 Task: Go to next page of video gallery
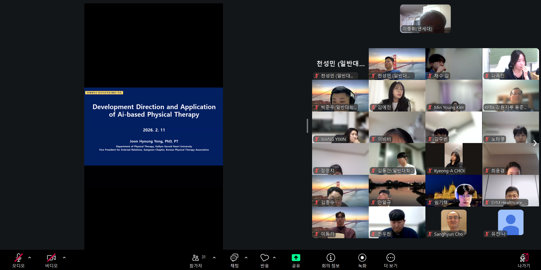535,143
